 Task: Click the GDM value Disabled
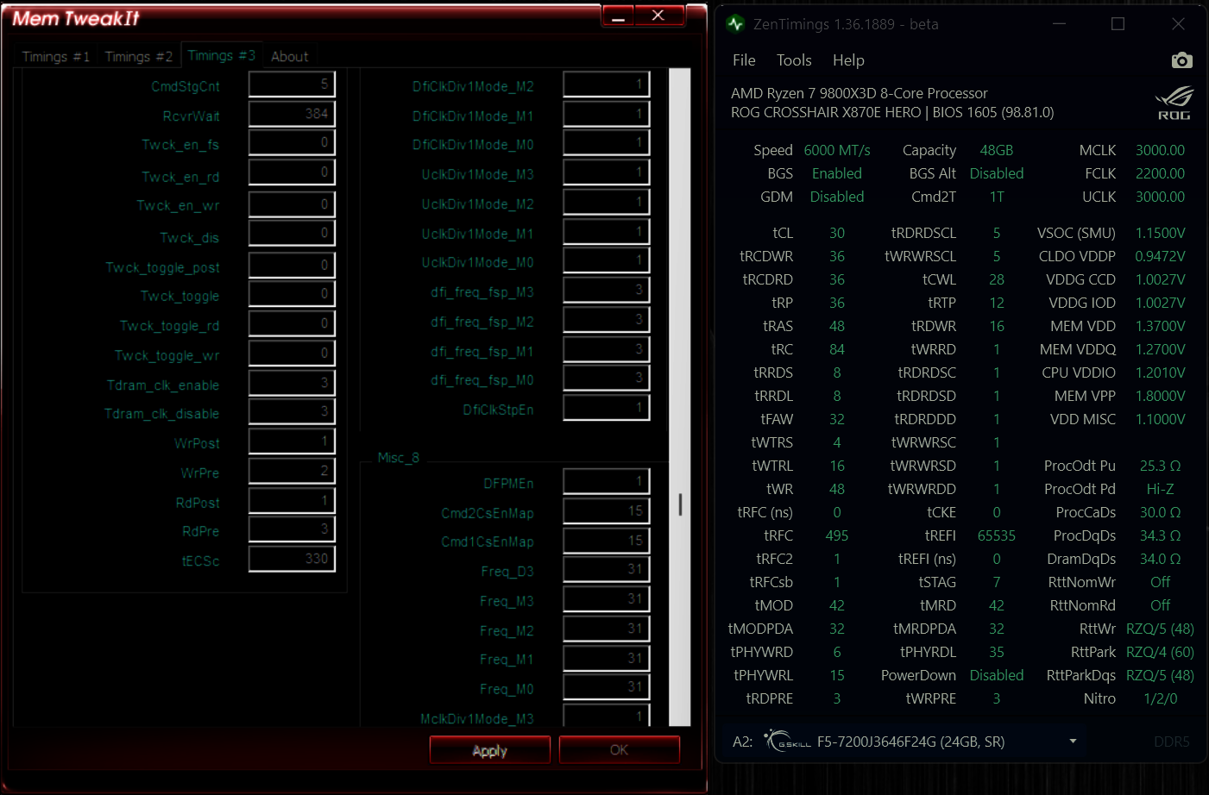(x=837, y=197)
